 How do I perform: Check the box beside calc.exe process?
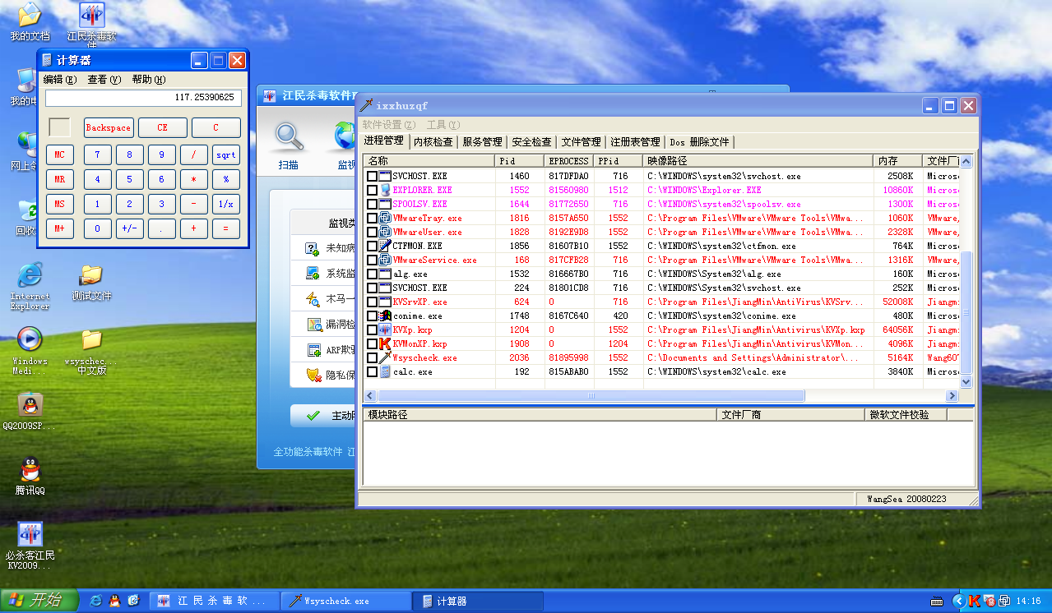pyautogui.click(x=373, y=372)
